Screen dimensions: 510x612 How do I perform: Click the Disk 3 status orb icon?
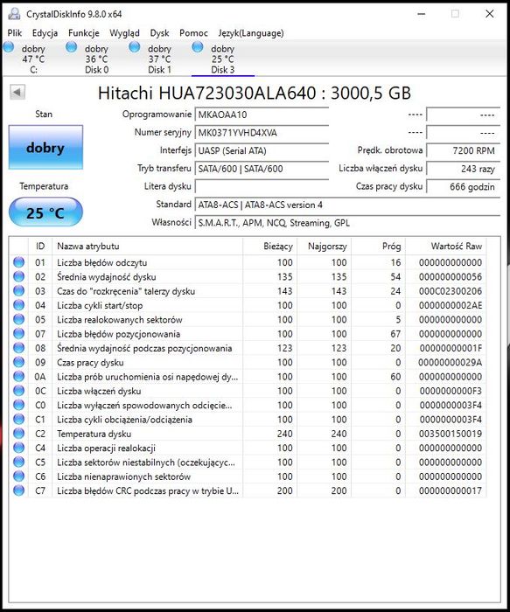pyautogui.click(x=198, y=47)
